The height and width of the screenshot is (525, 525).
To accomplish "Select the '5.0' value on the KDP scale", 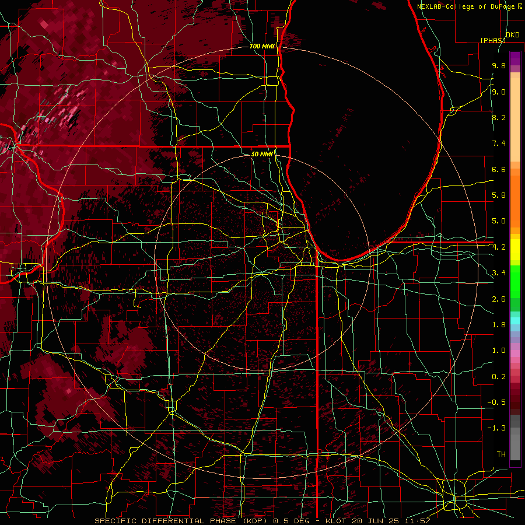I will [499, 221].
